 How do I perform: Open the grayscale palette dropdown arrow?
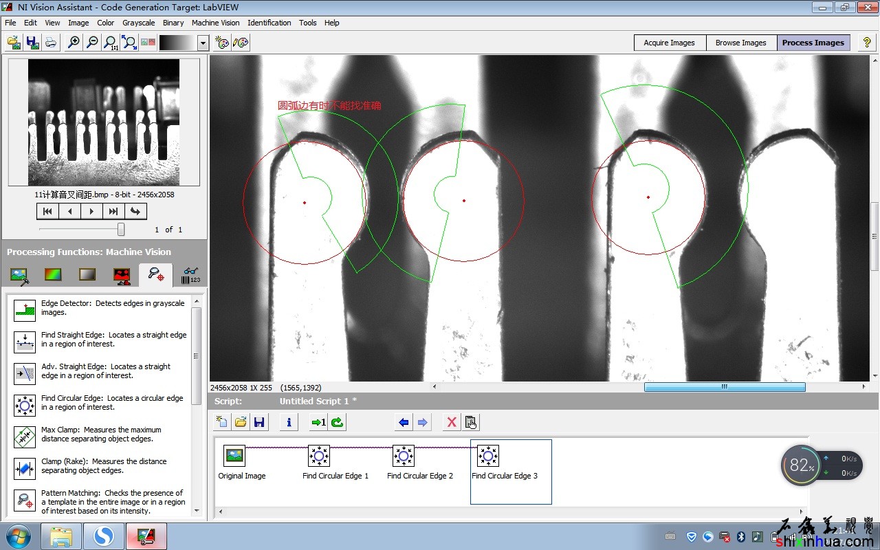tap(203, 43)
